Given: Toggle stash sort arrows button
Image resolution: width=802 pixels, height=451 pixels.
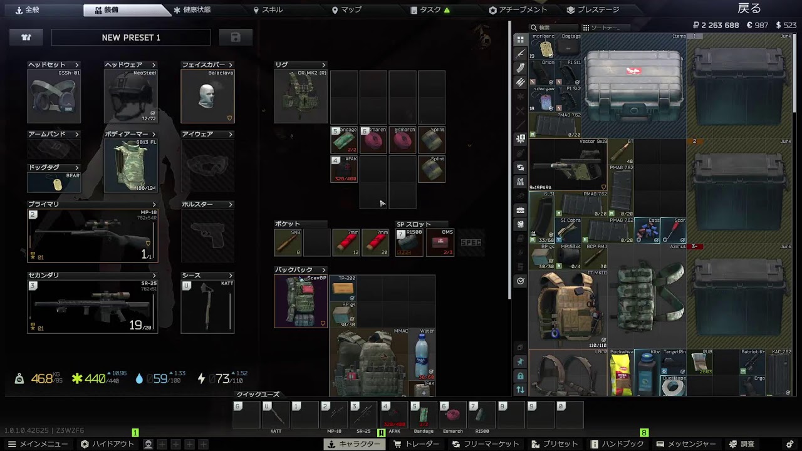Looking at the screenshot, I should (520, 390).
